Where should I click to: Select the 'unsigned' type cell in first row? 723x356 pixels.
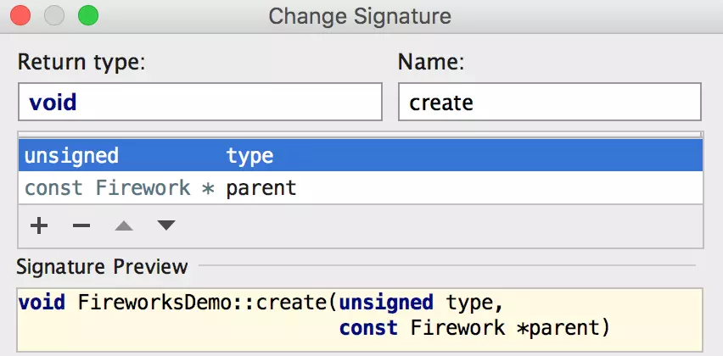72,156
